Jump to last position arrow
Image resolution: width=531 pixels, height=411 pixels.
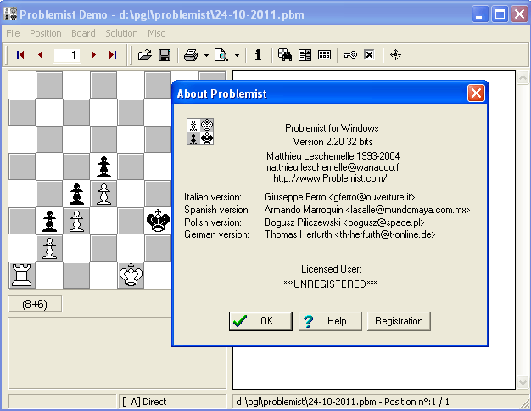[x=113, y=54]
